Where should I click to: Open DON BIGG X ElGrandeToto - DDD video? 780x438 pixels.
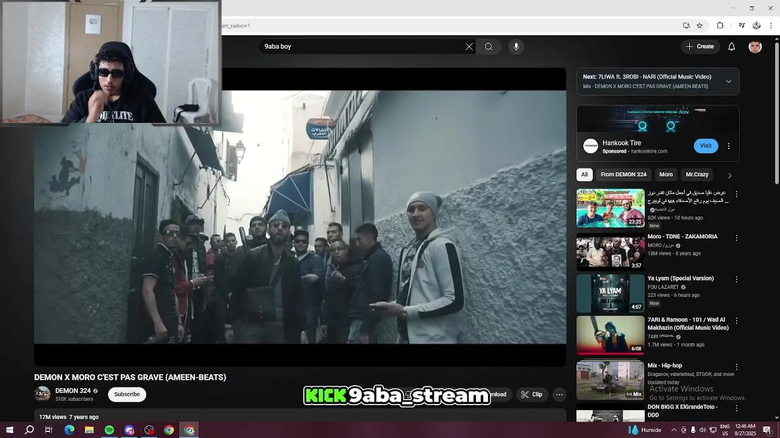tap(682, 411)
